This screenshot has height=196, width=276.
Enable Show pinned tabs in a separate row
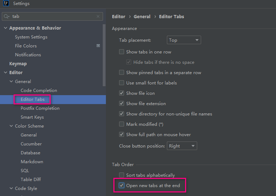click(122, 72)
